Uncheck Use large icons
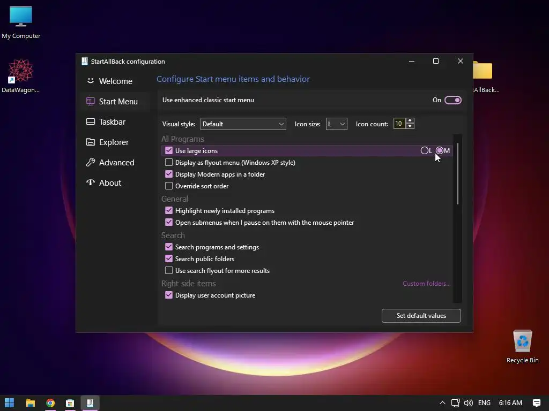Image resolution: width=549 pixels, height=411 pixels. 169,150
